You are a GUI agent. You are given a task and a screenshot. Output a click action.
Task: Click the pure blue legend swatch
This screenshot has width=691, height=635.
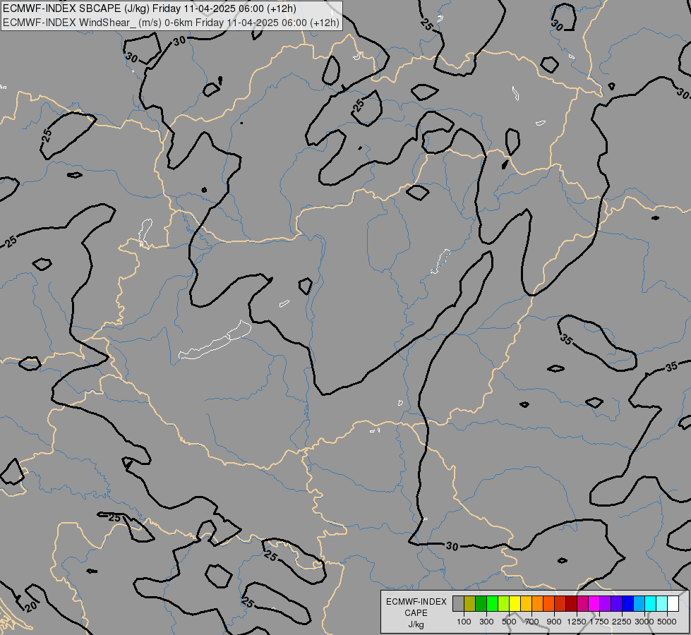[628, 603]
